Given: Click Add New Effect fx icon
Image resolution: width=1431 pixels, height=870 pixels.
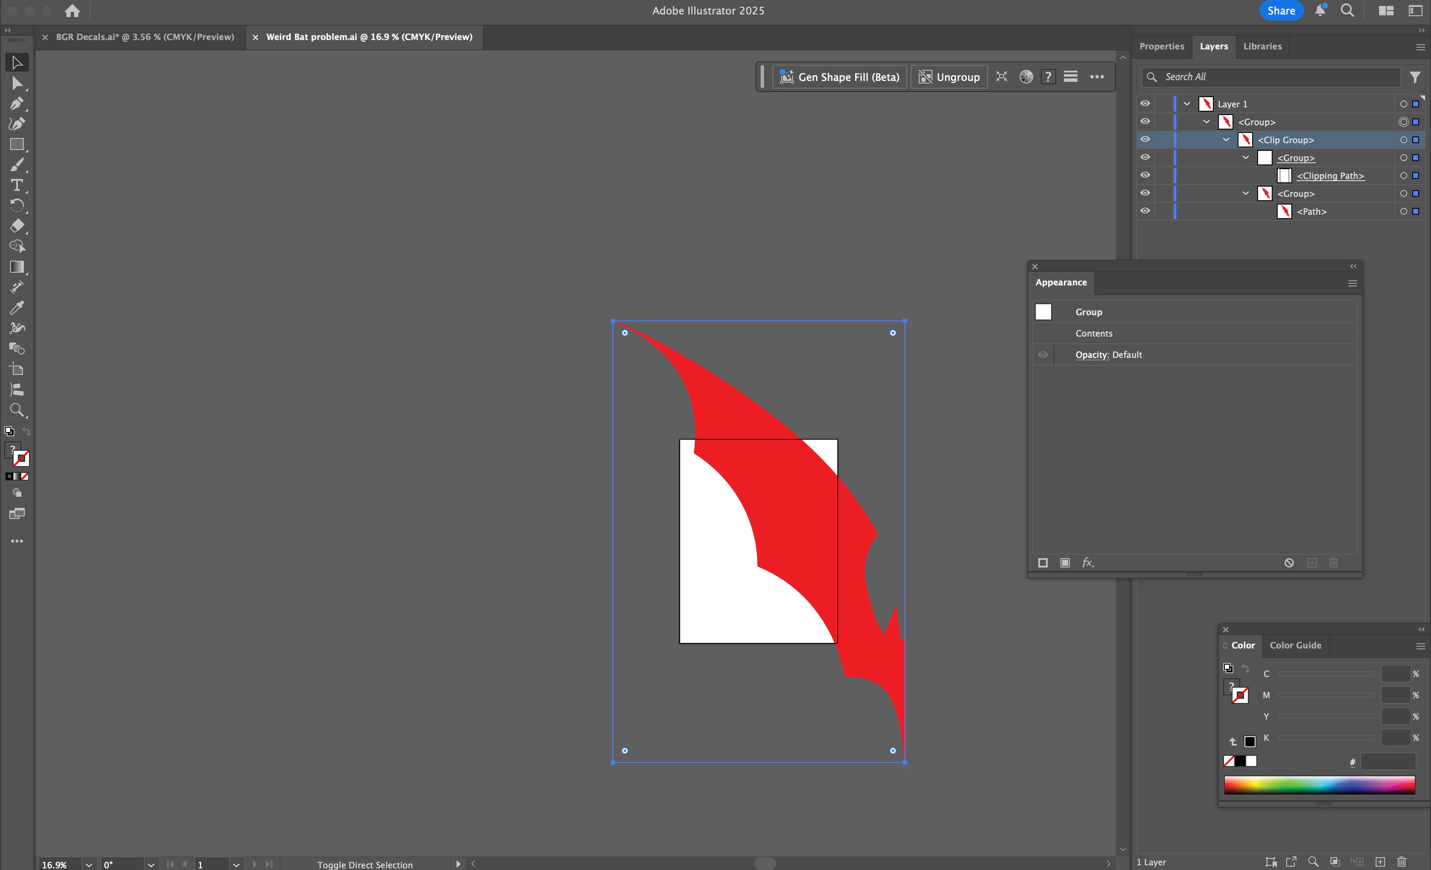Looking at the screenshot, I should coord(1087,562).
